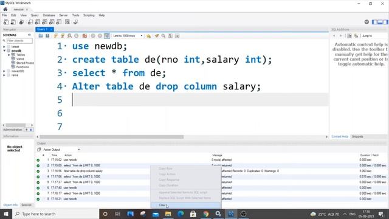389x219 pixels.
Task: Click the beautify query broom icon
Action: click(x=157, y=36)
